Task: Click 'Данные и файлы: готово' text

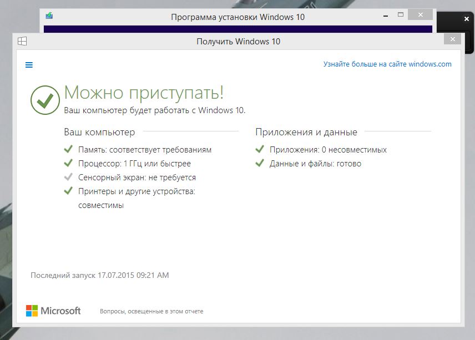Action: pos(315,164)
